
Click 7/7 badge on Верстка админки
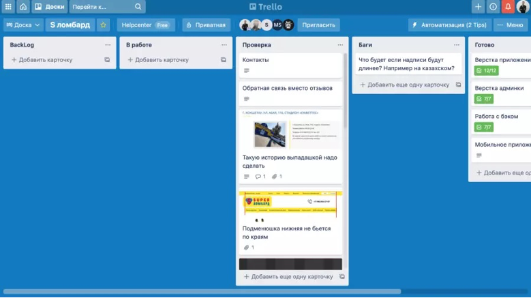click(483, 99)
